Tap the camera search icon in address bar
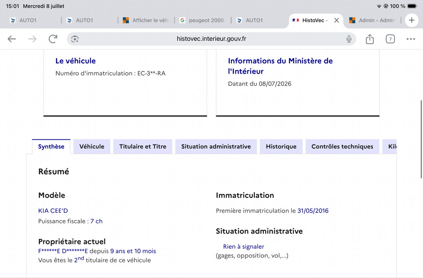Image resolution: width=423 pixels, height=278 pixels. [75, 39]
